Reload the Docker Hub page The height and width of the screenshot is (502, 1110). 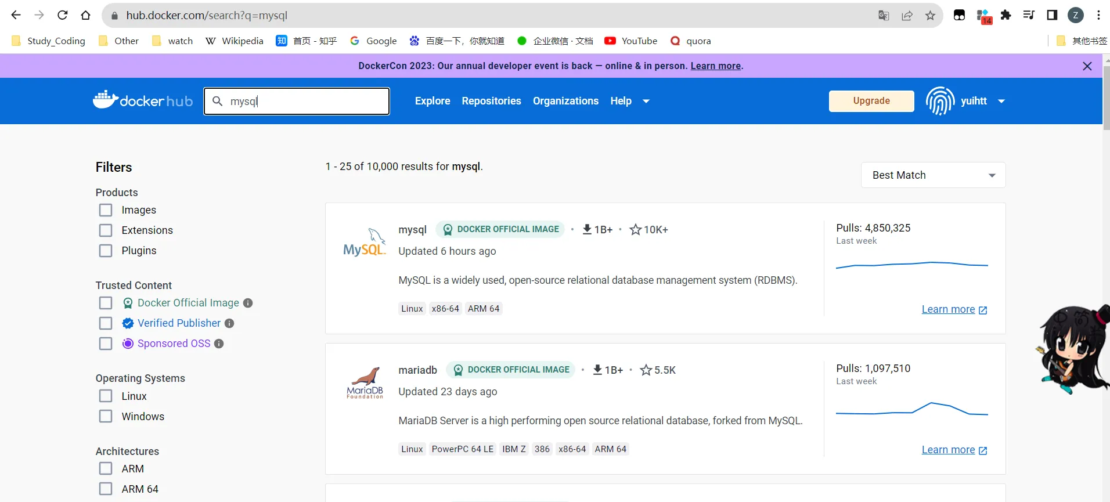click(63, 16)
